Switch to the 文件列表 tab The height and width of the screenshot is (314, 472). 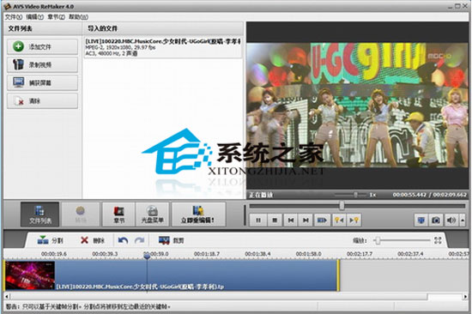click(x=40, y=214)
